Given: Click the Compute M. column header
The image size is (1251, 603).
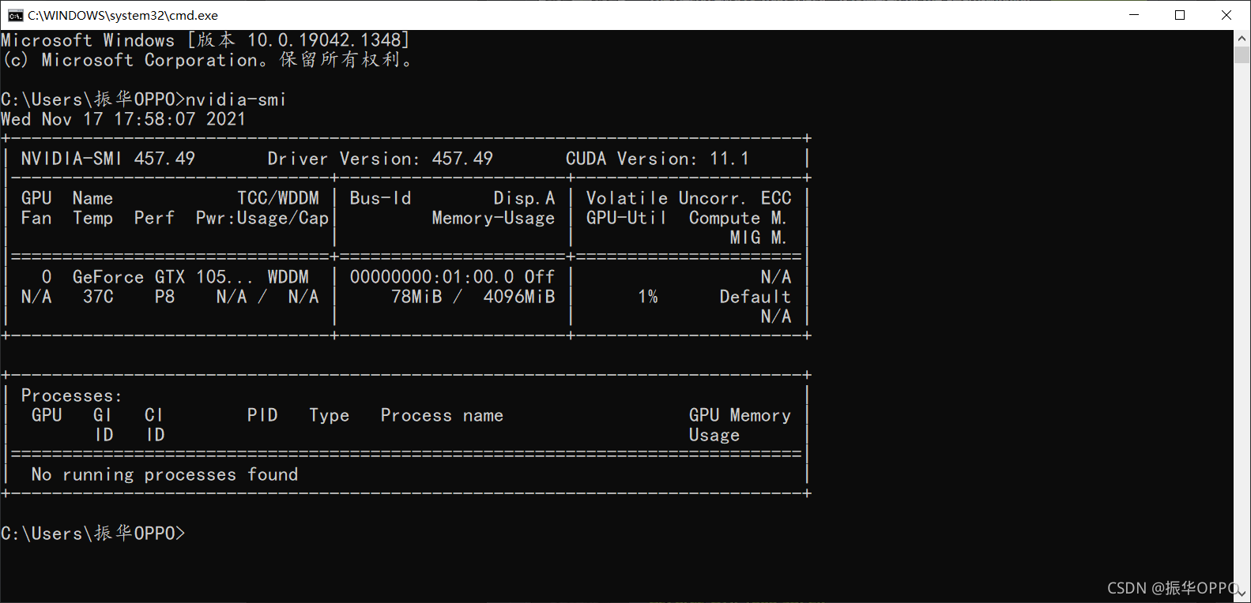Looking at the screenshot, I should [x=737, y=218].
